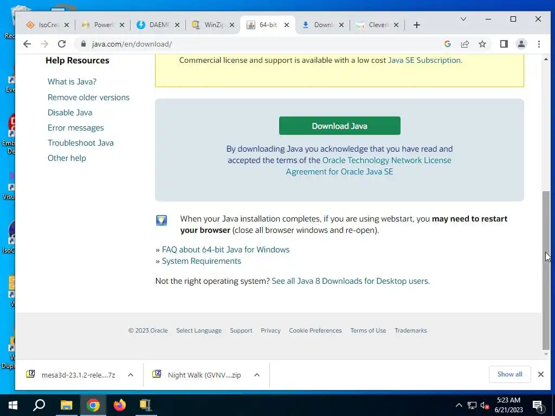Close the WinZip tab
Viewport: 555px width, 416px height.
(232, 25)
